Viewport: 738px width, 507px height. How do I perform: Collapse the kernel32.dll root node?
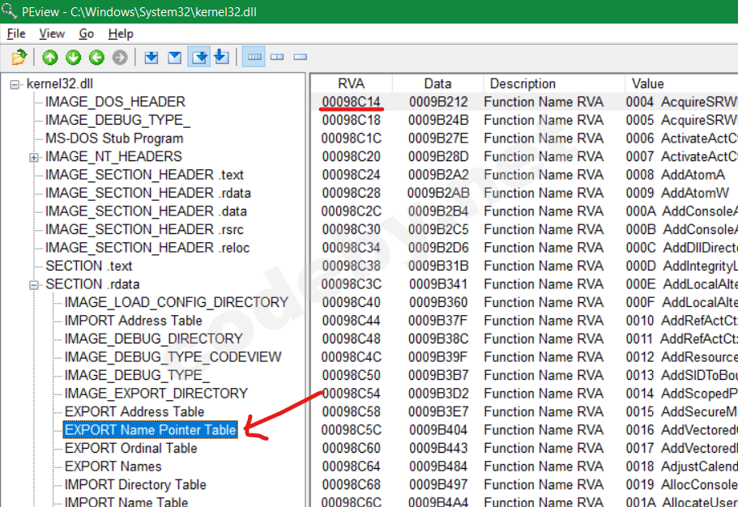(15, 85)
